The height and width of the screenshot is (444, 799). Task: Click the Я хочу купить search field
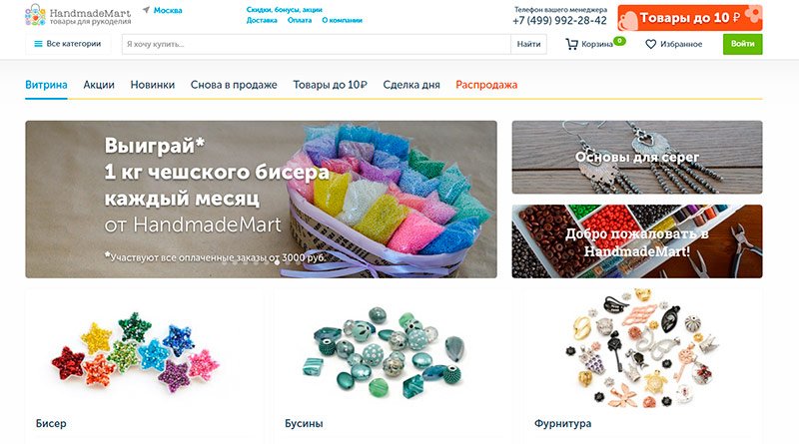coord(316,44)
